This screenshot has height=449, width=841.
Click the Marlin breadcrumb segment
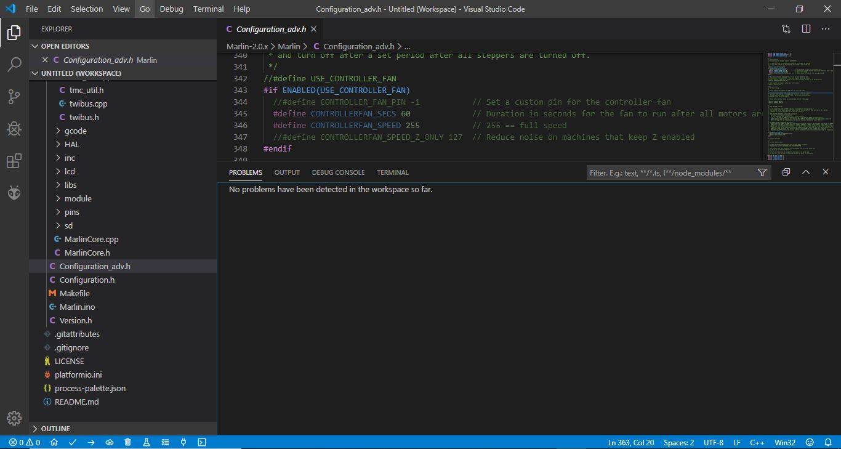click(x=289, y=46)
